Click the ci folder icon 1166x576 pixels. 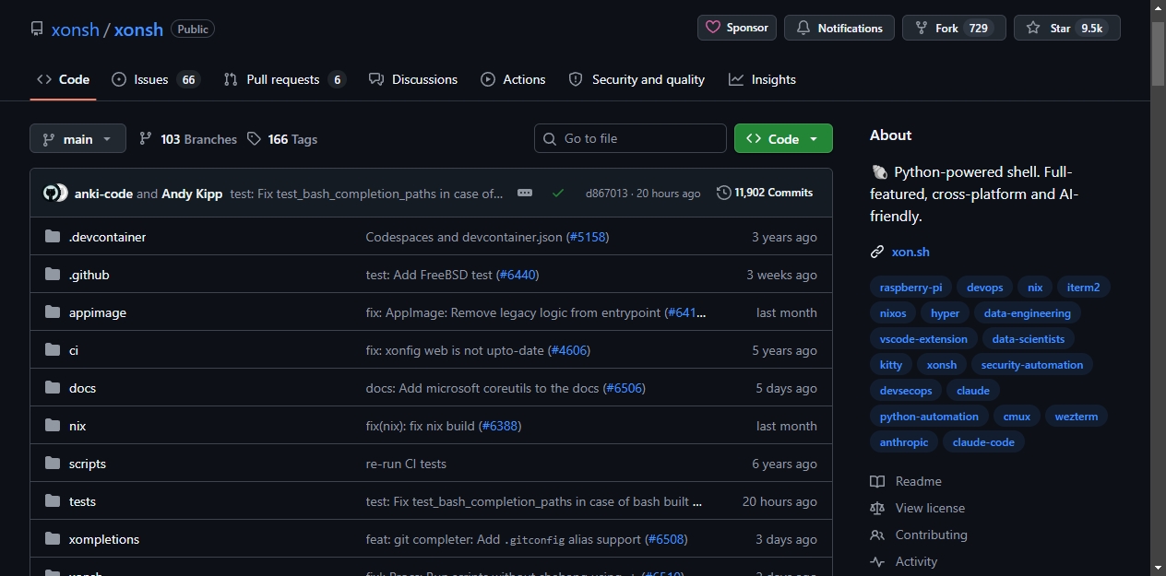pyautogui.click(x=53, y=350)
